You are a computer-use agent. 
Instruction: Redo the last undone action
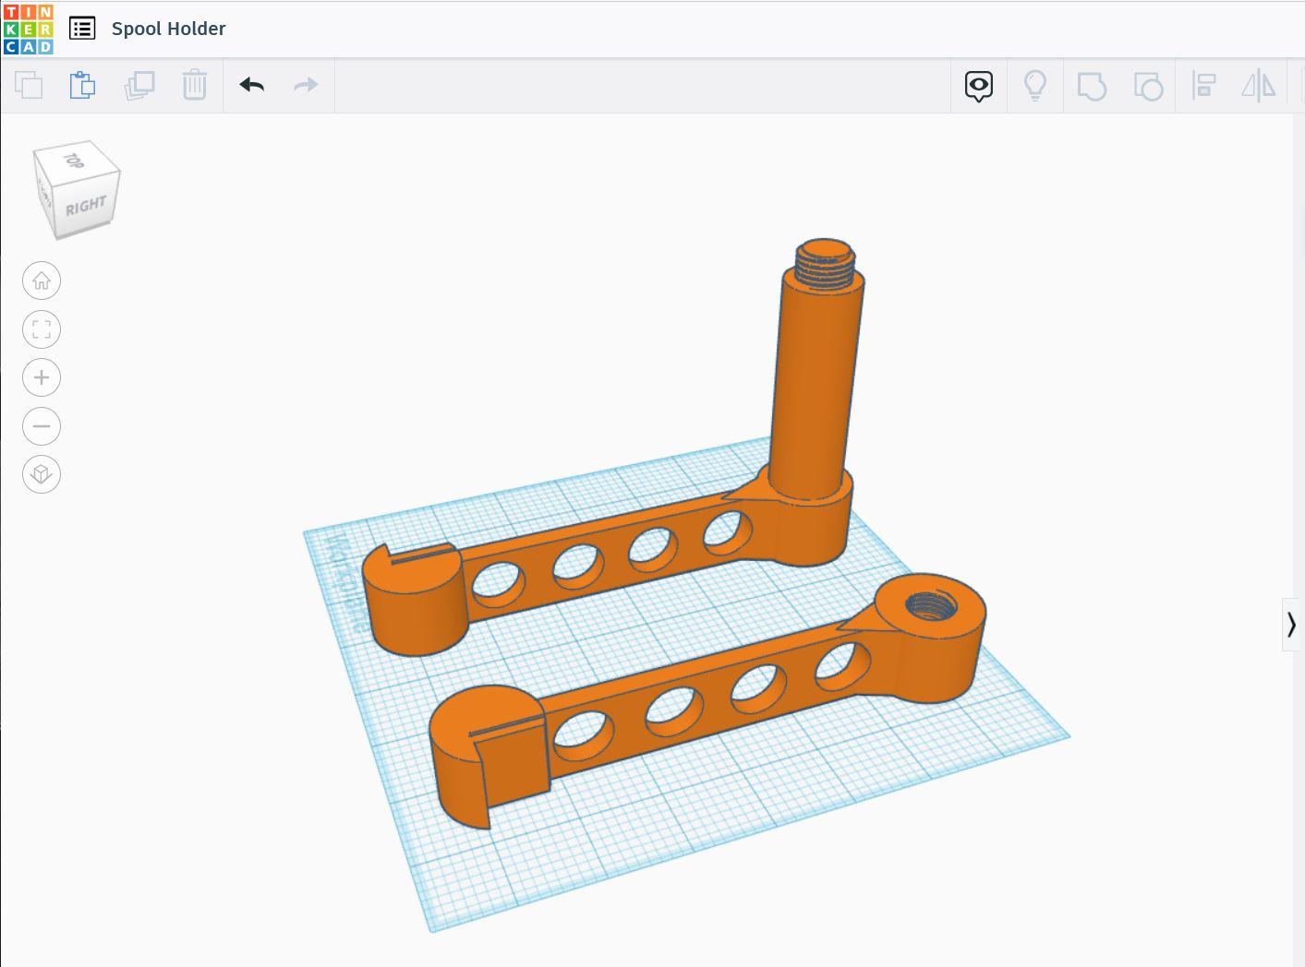coord(306,86)
